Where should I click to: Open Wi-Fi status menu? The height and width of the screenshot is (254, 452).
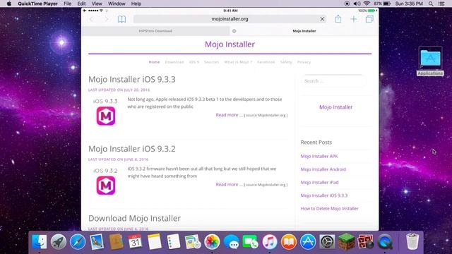click(x=367, y=4)
